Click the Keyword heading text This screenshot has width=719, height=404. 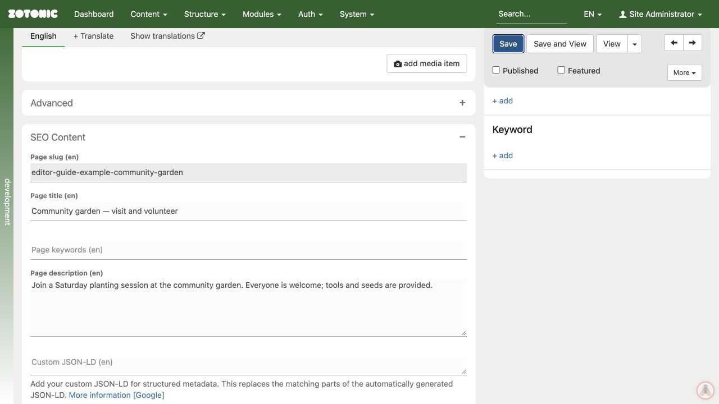[512, 130]
